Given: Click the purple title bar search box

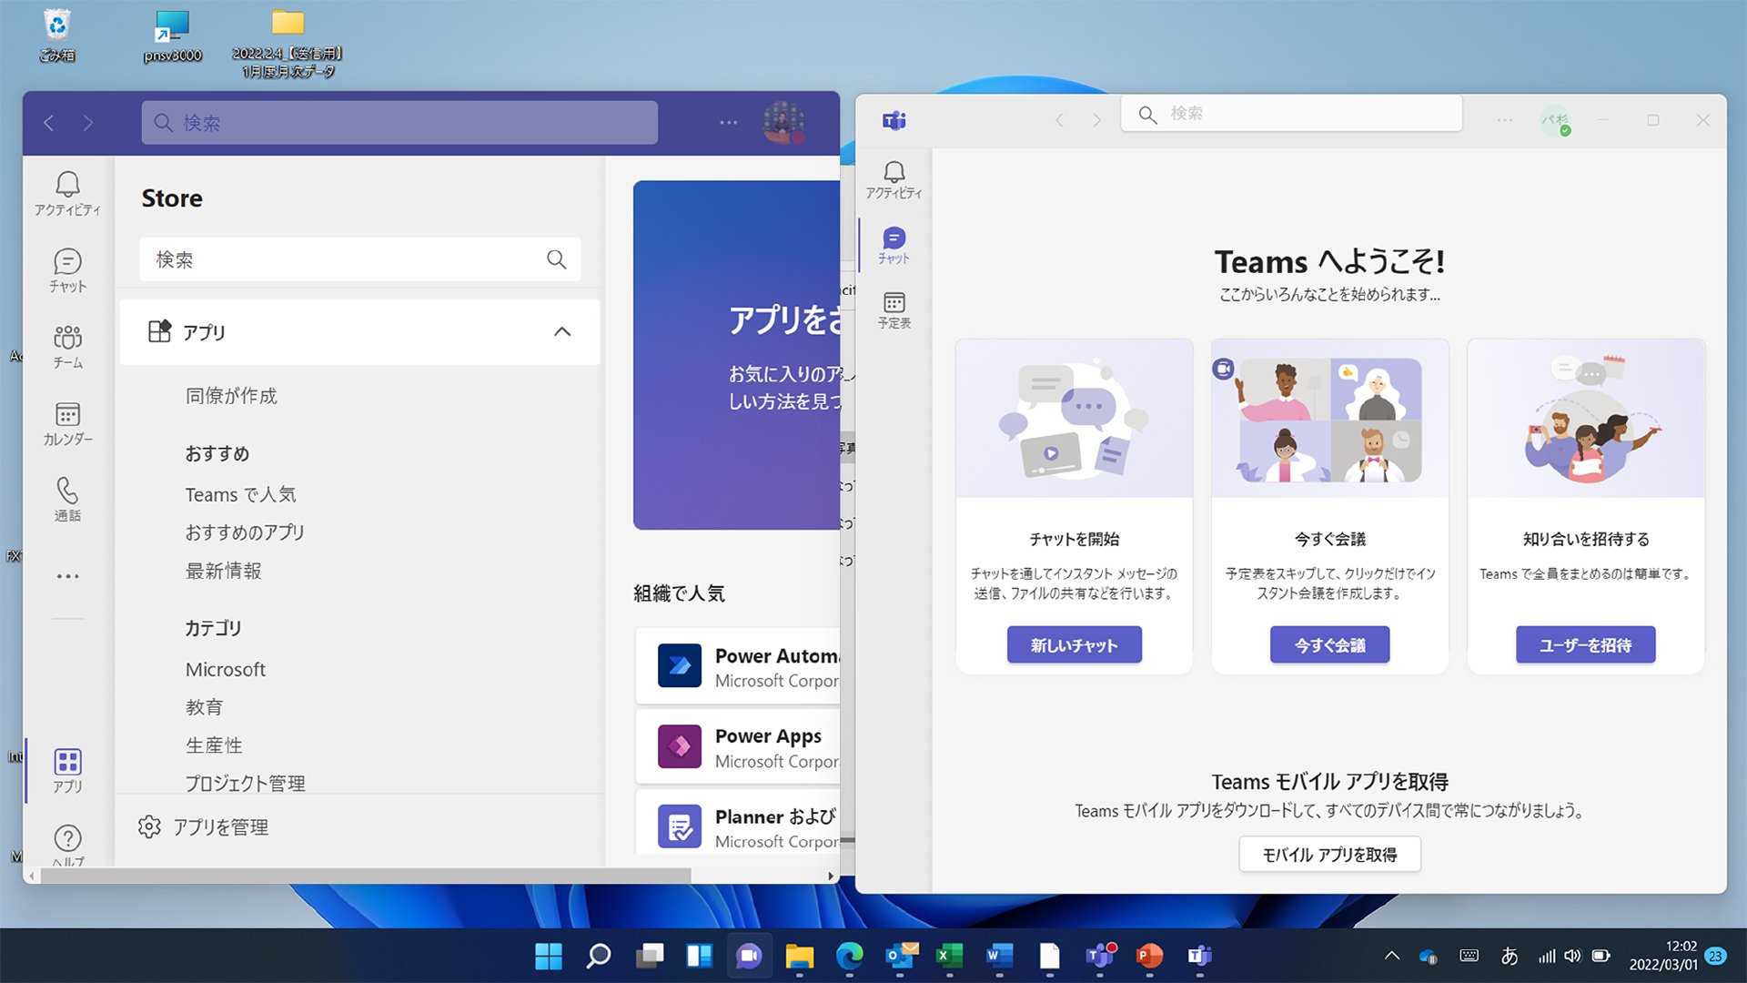Looking at the screenshot, I should coord(399,123).
